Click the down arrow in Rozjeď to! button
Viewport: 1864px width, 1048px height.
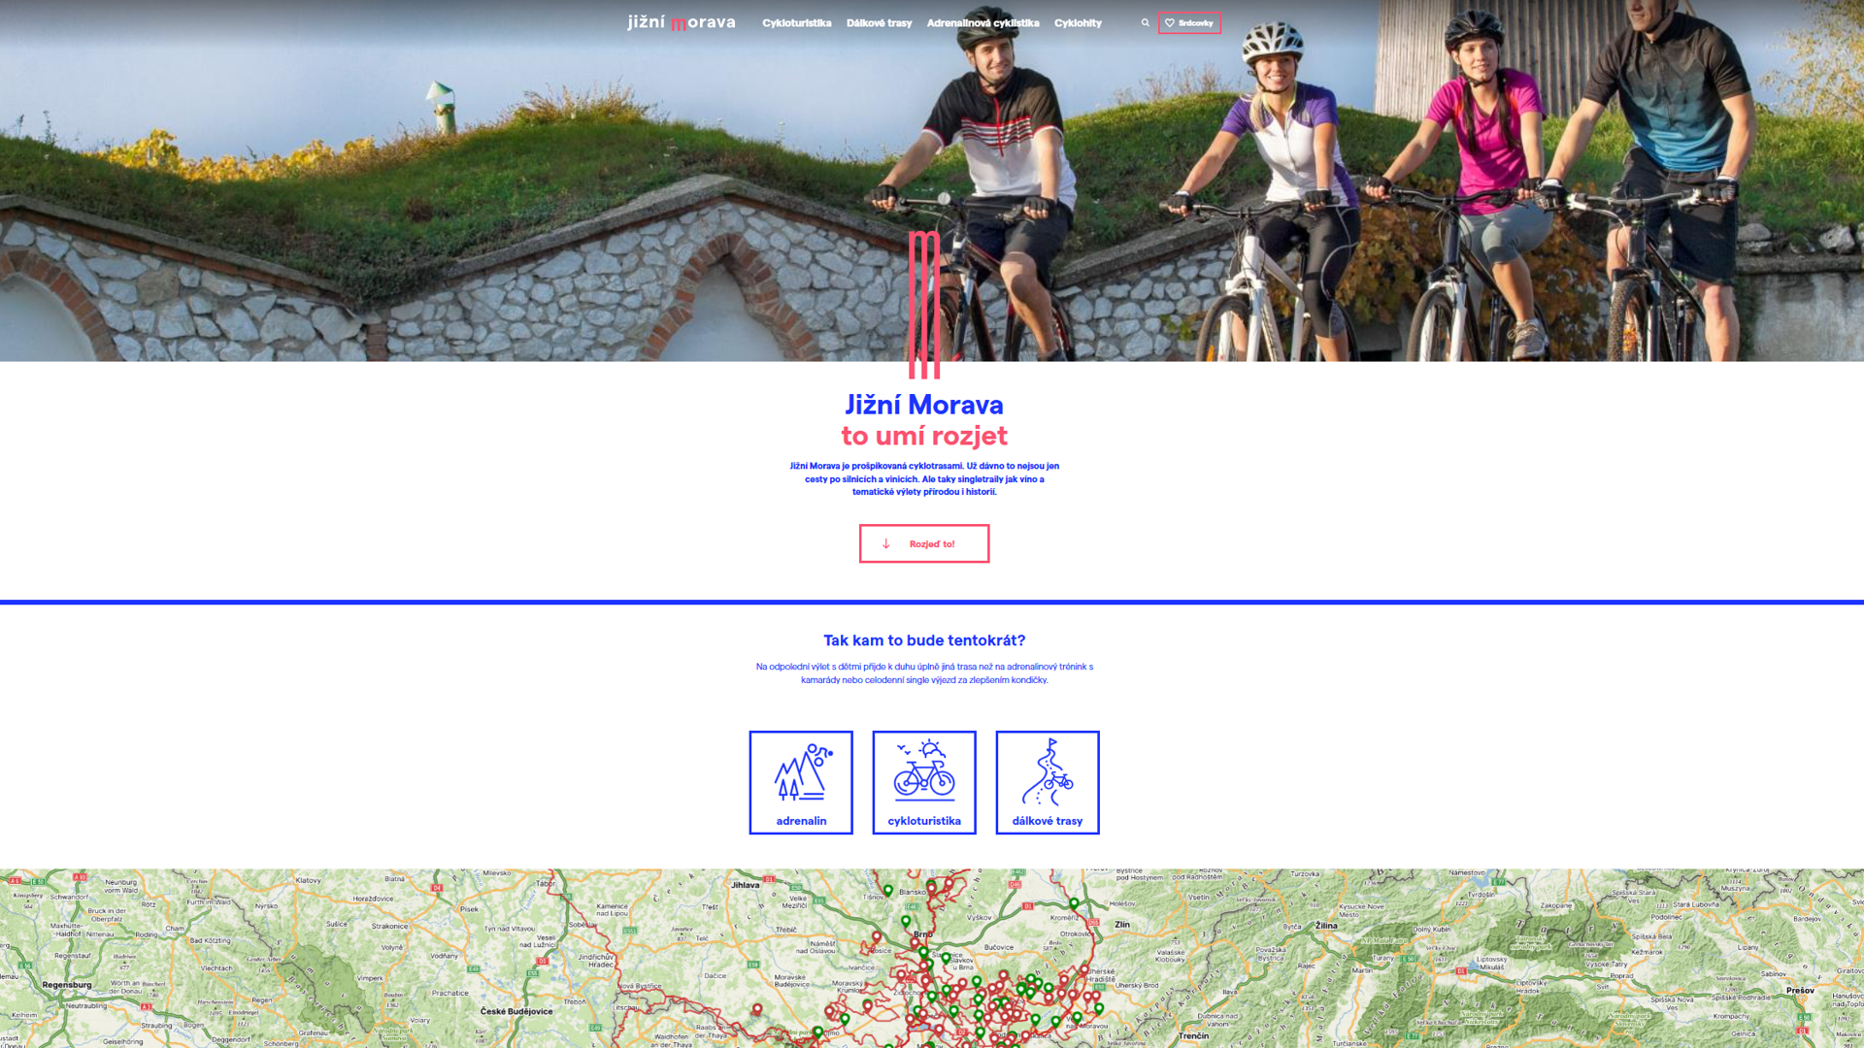point(885,543)
